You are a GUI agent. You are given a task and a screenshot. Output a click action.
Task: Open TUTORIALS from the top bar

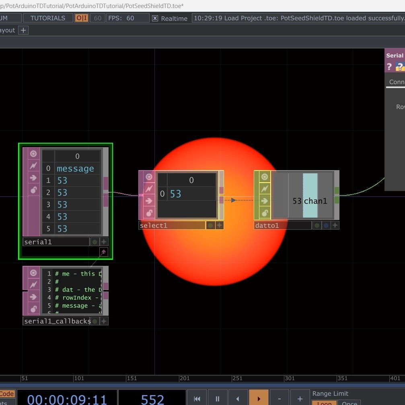(x=47, y=18)
